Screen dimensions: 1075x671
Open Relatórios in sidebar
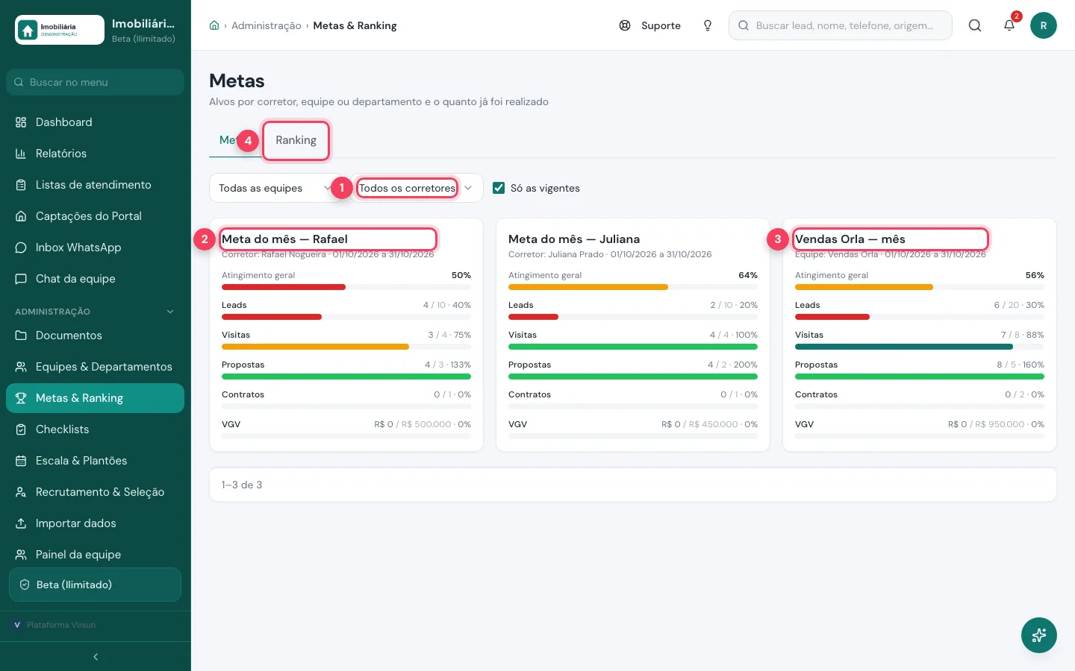coord(96,154)
